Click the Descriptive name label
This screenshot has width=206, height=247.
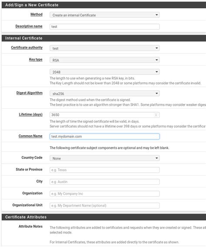coord(29,26)
